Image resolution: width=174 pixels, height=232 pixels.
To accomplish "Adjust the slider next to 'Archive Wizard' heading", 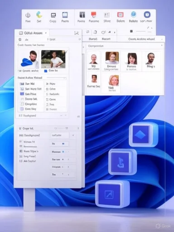I will (56, 77).
